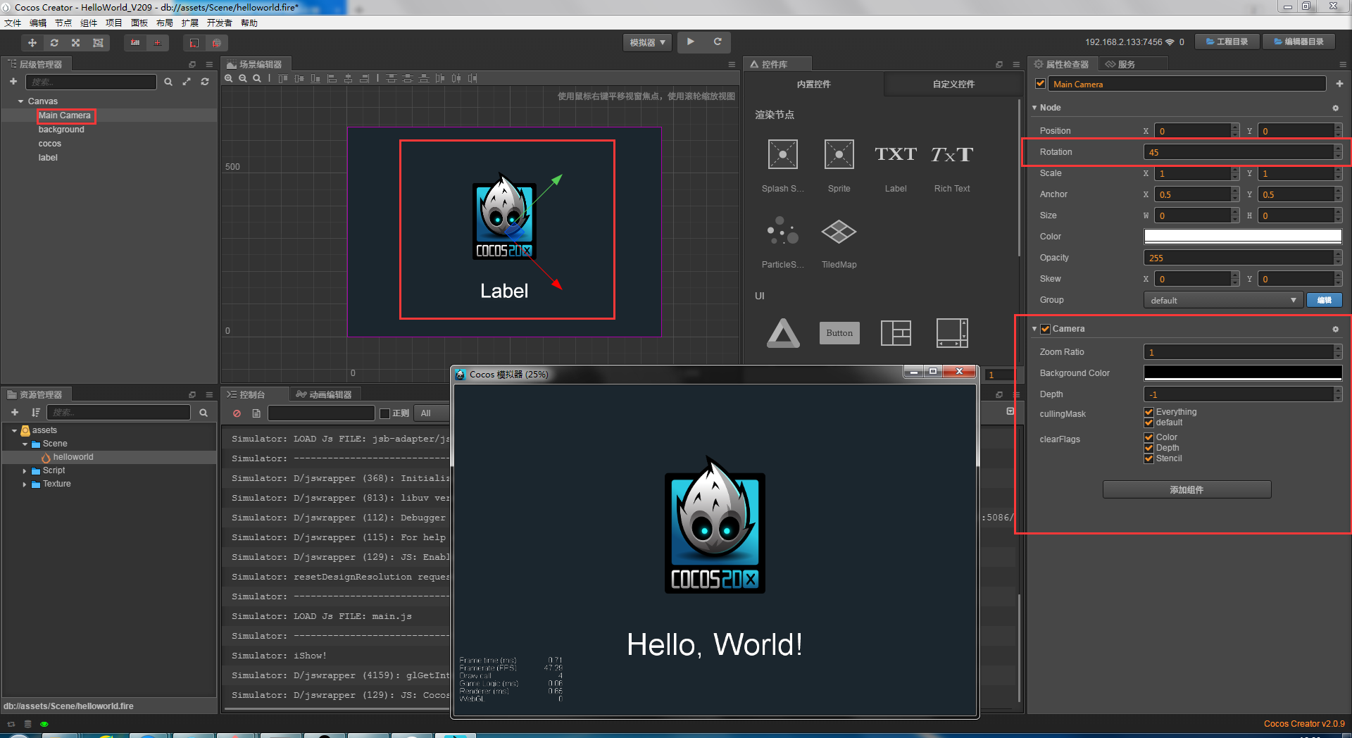Select the move transform tool

pyautogui.click(x=32, y=43)
